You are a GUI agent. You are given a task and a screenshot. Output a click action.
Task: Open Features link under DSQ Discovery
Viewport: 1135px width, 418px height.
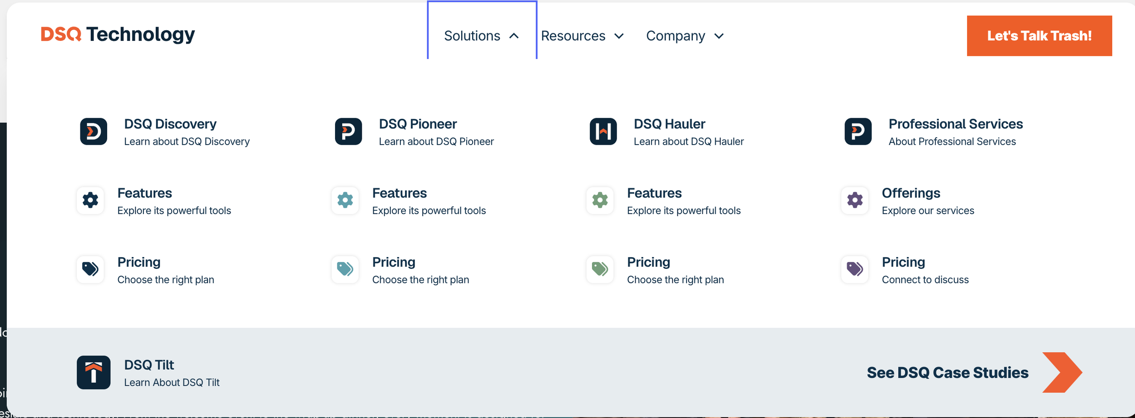tap(145, 193)
